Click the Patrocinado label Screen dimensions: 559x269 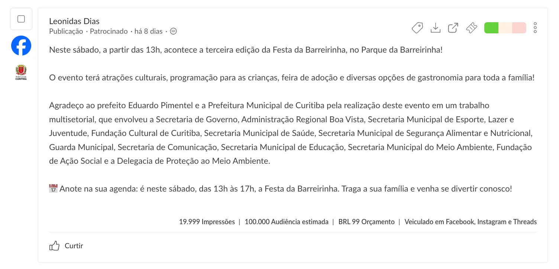[x=109, y=31]
